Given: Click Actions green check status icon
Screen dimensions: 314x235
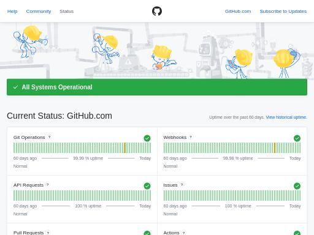Looking at the screenshot, I should [x=297, y=233].
